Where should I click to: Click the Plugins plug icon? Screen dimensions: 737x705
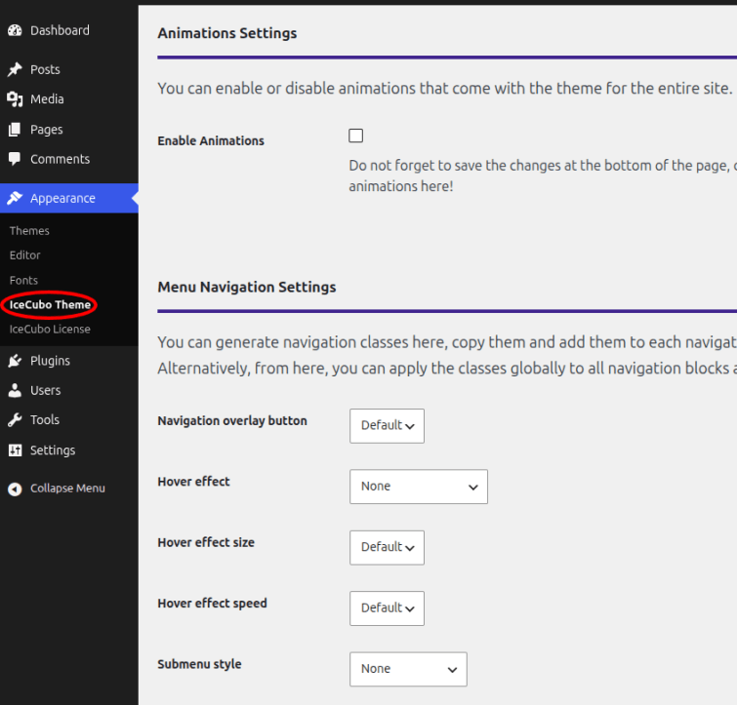tap(15, 361)
